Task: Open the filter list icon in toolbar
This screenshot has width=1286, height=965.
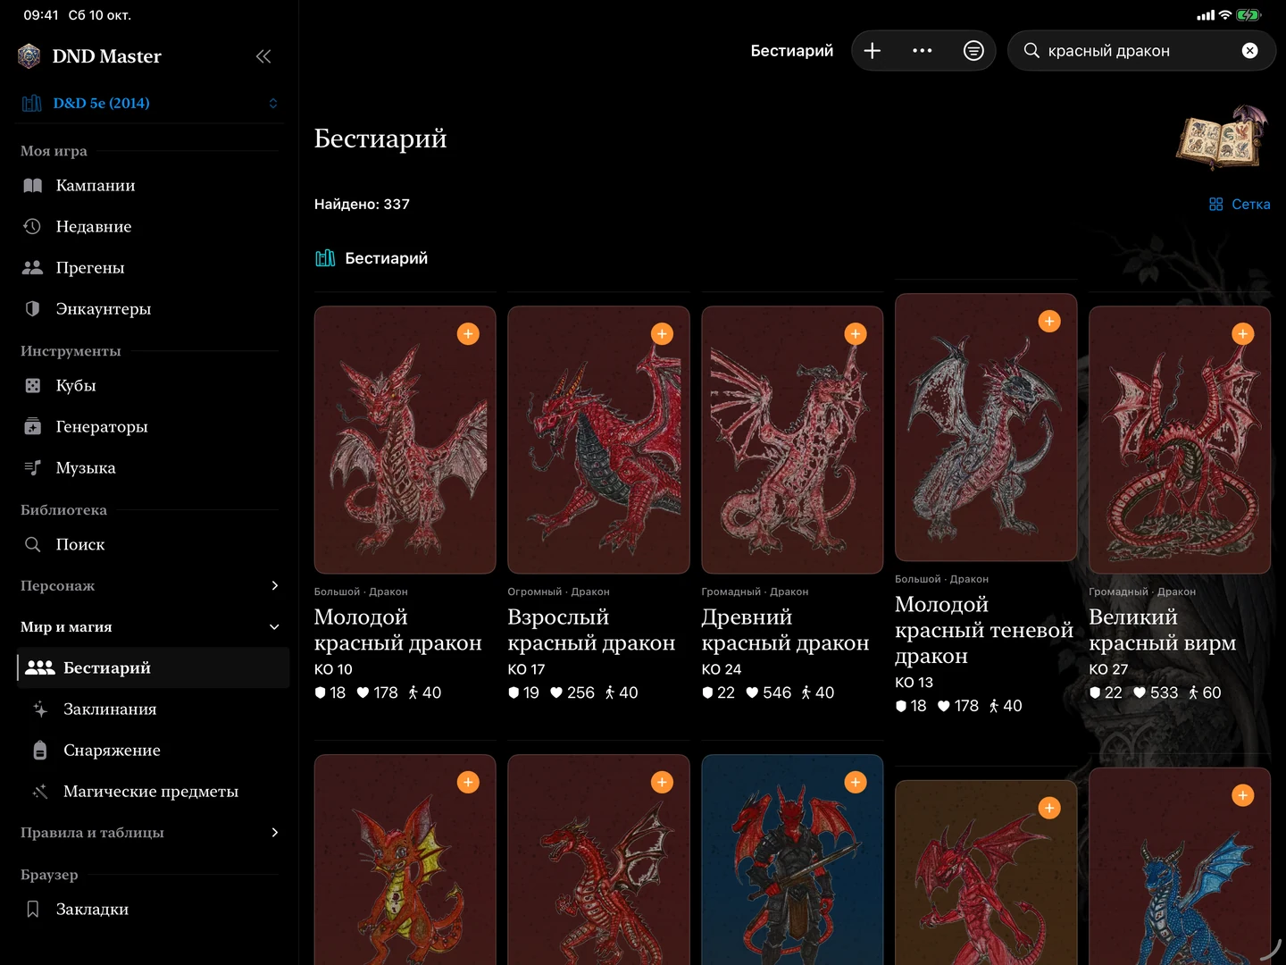Action: pyautogui.click(x=973, y=51)
